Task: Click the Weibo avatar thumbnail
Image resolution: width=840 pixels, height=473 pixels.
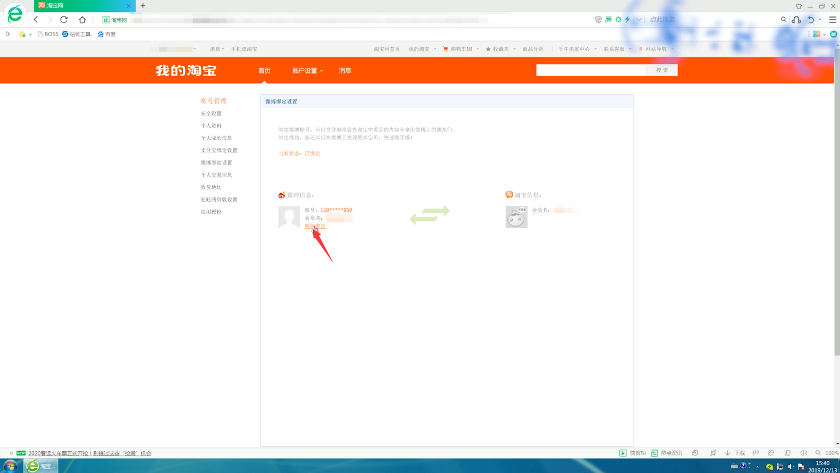Action: click(x=289, y=217)
